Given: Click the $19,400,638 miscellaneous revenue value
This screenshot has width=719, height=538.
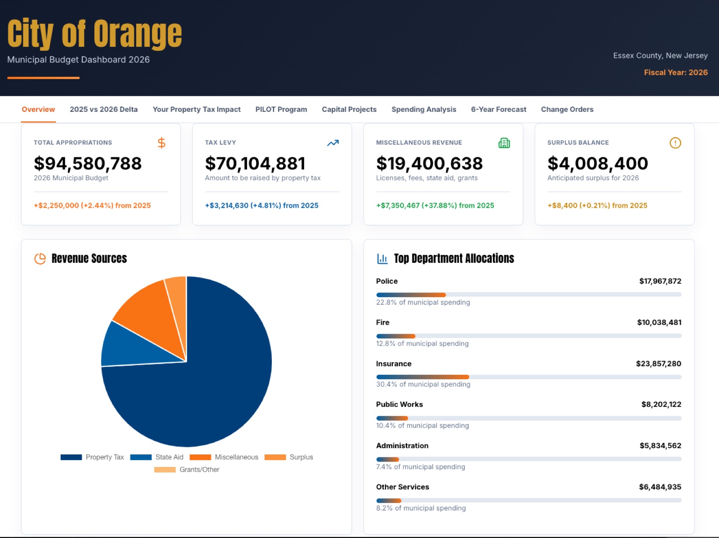Looking at the screenshot, I should pyautogui.click(x=430, y=163).
